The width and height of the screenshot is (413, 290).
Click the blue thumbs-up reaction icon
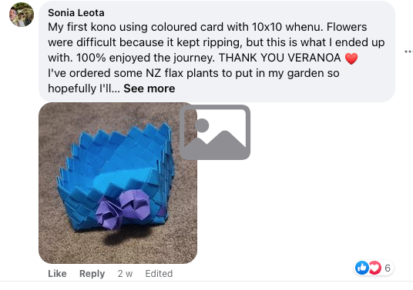[x=362, y=268]
